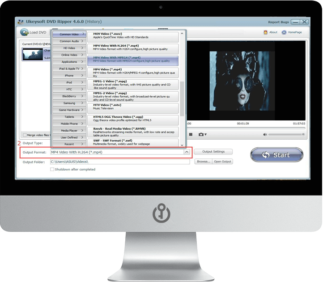
Task: Choose MPEG-1 Video (*.mpg) format
Action: [x=133, y=85]
